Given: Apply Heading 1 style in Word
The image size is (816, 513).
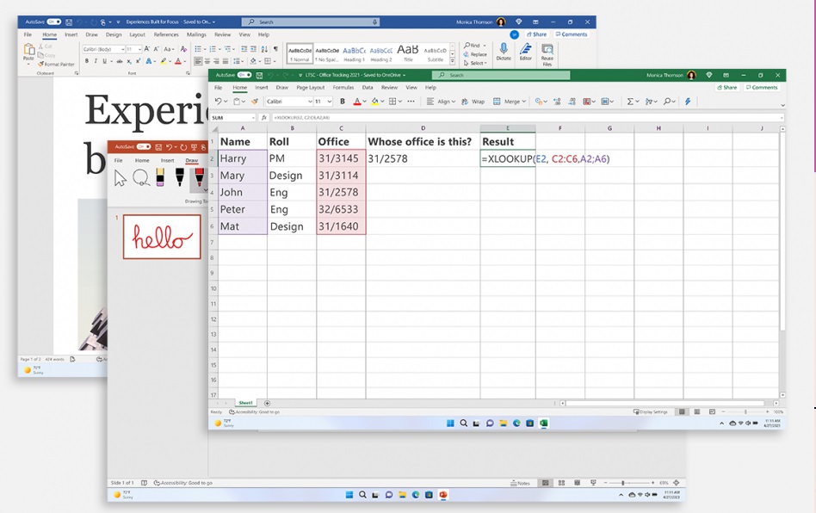Looking at the screenshot, I should pyautogui.click(x=354, y=53).
